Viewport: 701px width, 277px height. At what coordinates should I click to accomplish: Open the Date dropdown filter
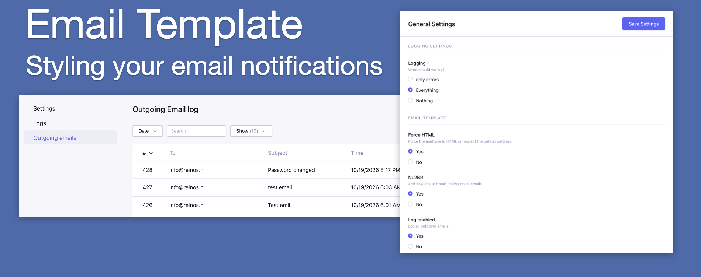tap(148, 131)
